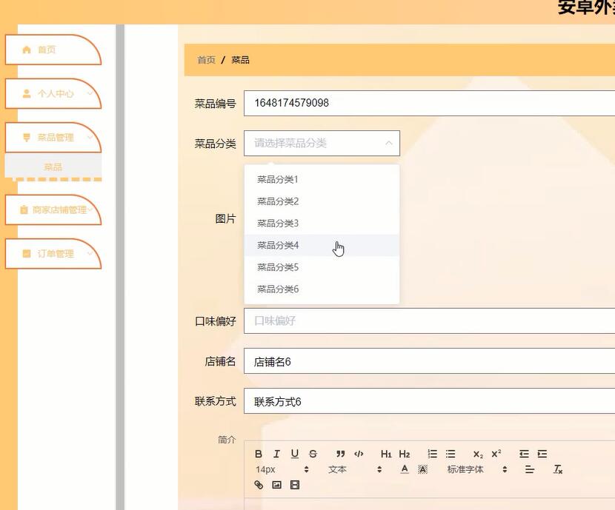615x510 pixels.
Task: Insert a blockquote
Action: pyautogui.click(x=340, y=454)
